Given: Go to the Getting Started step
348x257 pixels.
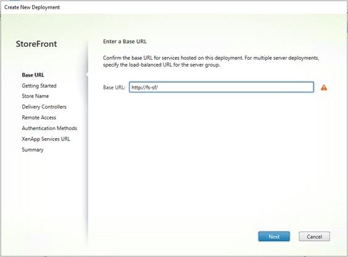Looking at the screenshot, I should click(x=39, y=86).
